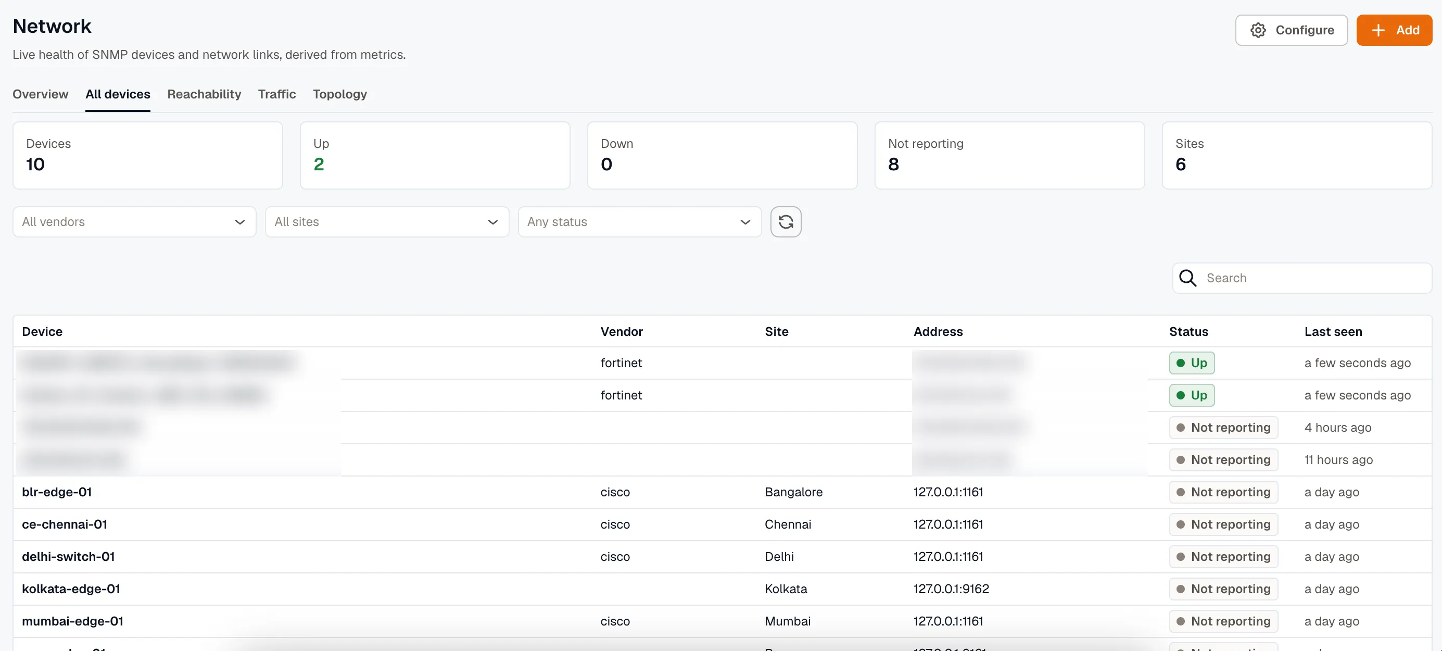Viewport: 1442px width, 651px height.
Task: Click the Vendor column header
Action: click(x=622, y=332)
